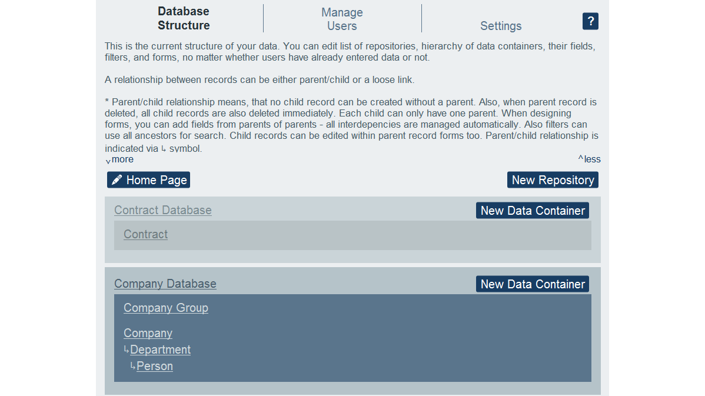
Task: Select the Database Structure tab
Action: (183, 18)
